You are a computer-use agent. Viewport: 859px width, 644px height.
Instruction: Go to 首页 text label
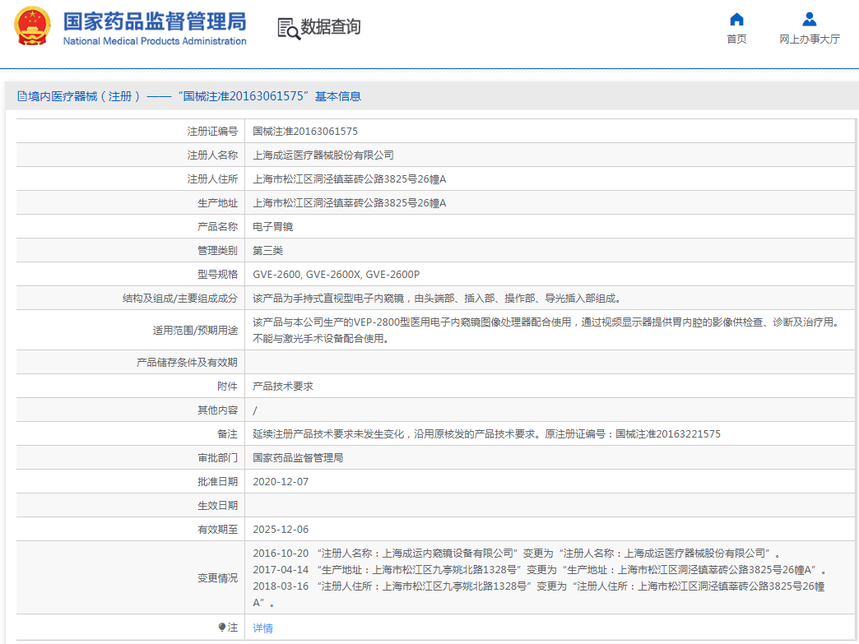(736, 39)
